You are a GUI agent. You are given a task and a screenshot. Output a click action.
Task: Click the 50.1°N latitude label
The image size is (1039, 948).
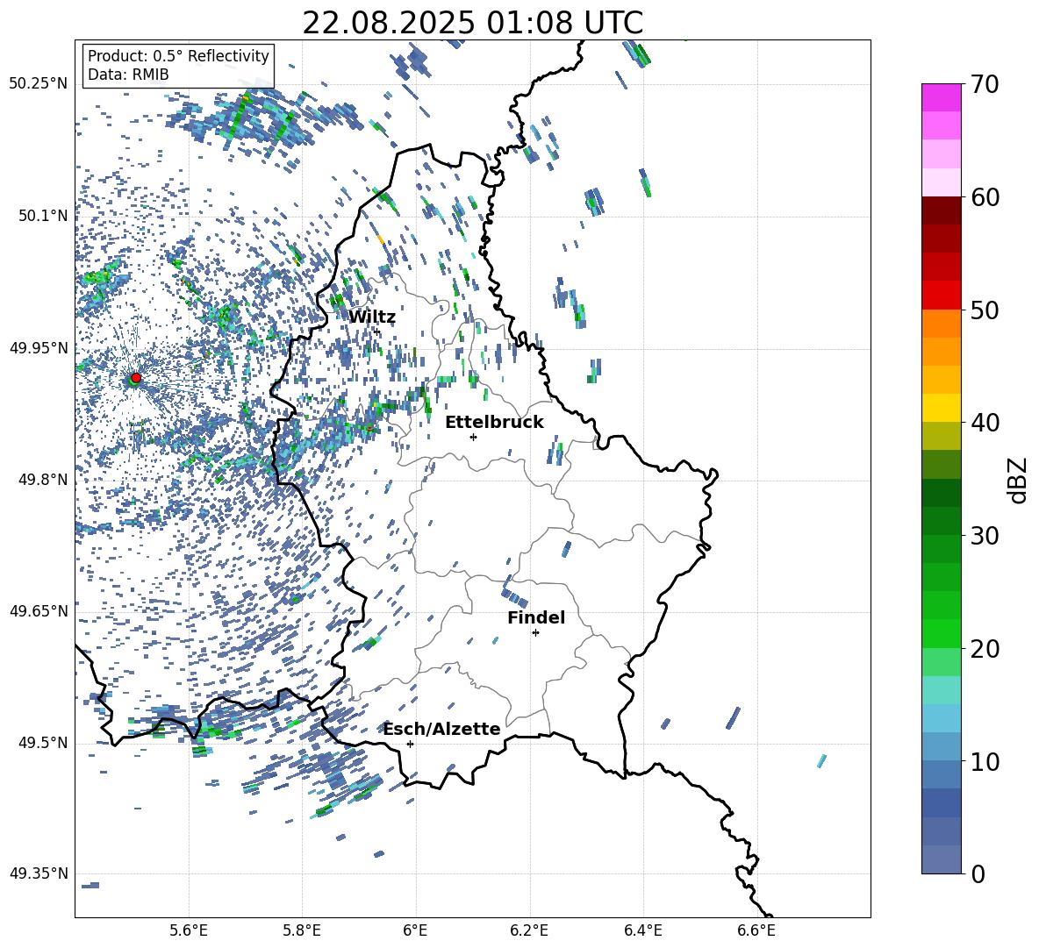[x=42, y=216]
